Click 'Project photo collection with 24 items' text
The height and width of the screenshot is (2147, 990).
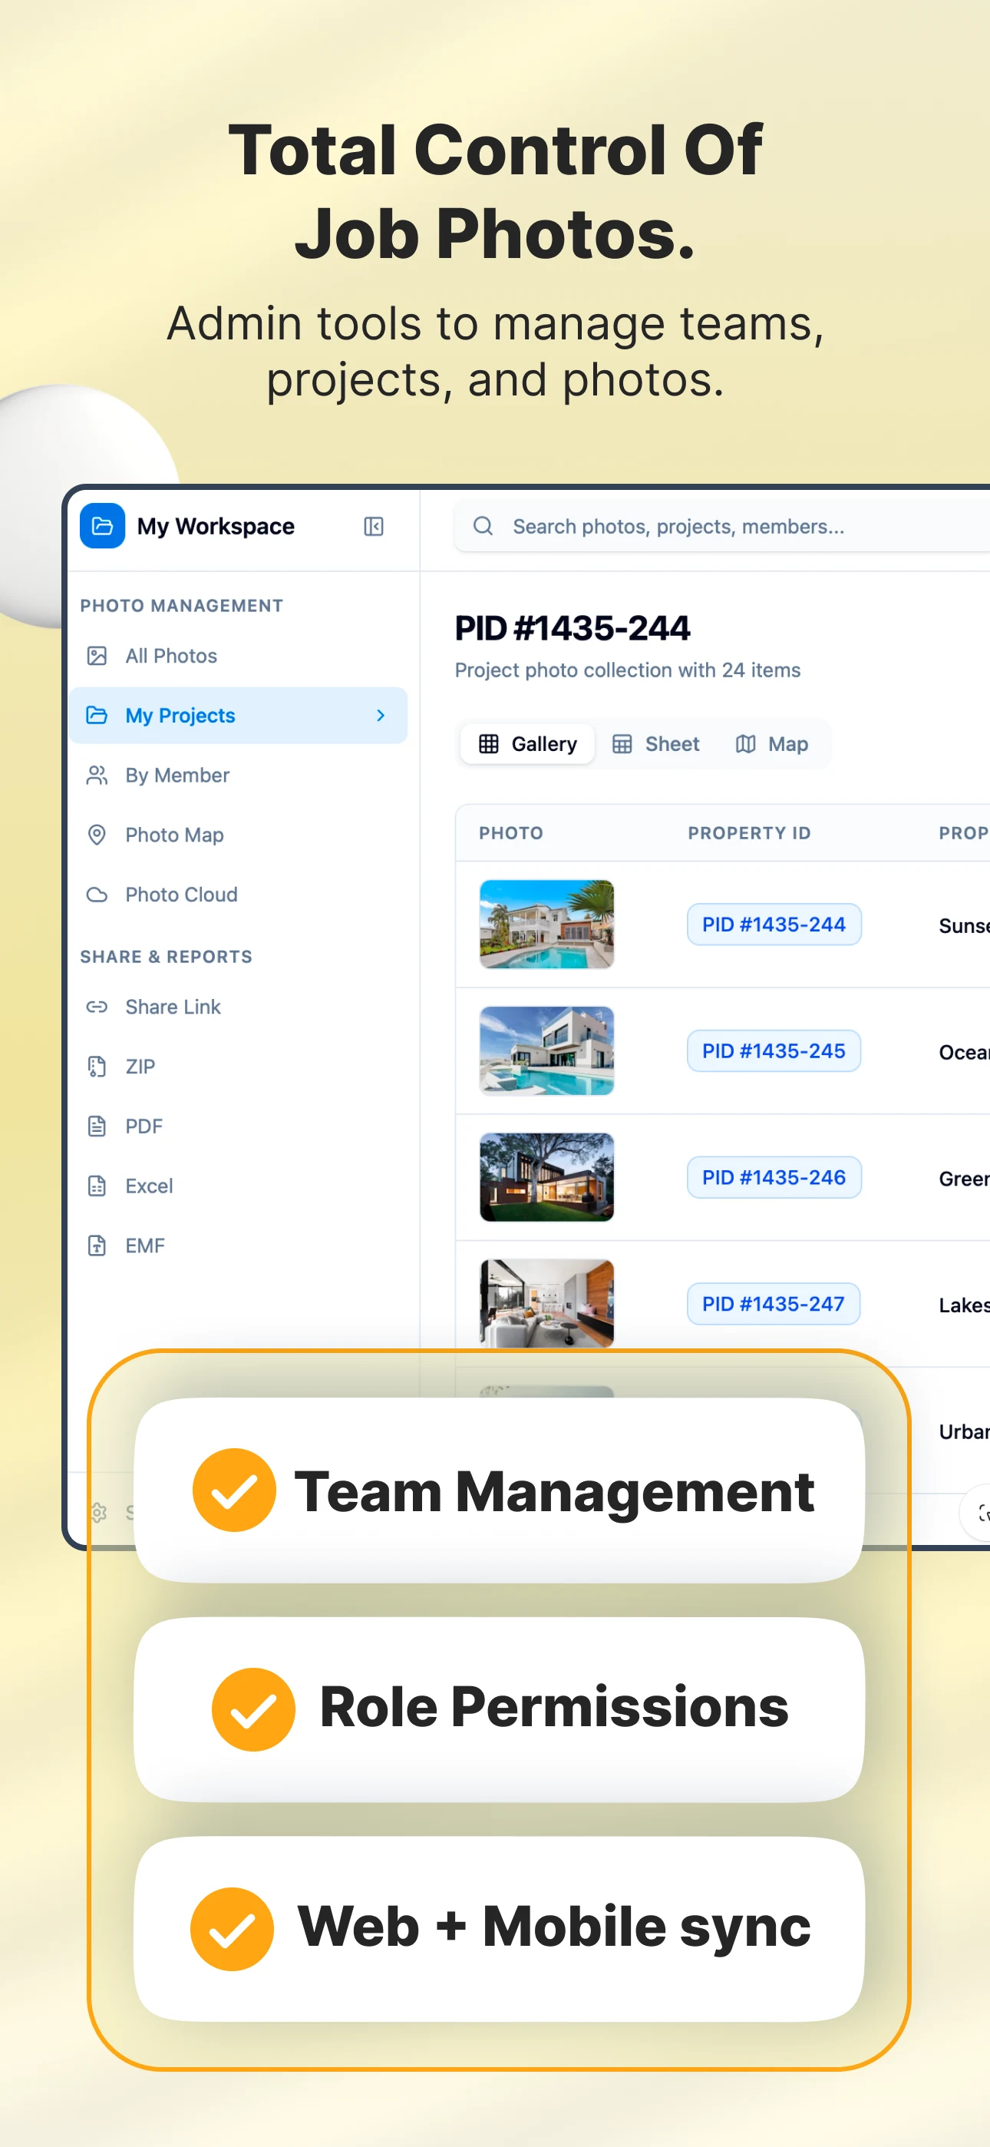tap(628, 670)
